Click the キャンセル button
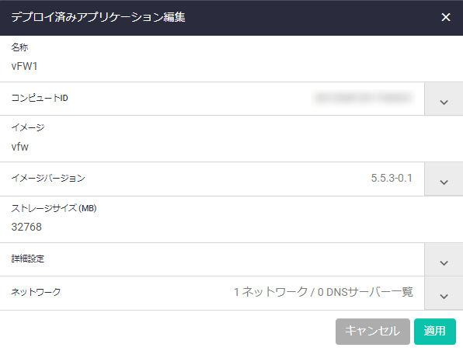 pyautogui.click(x=372, y=332)
